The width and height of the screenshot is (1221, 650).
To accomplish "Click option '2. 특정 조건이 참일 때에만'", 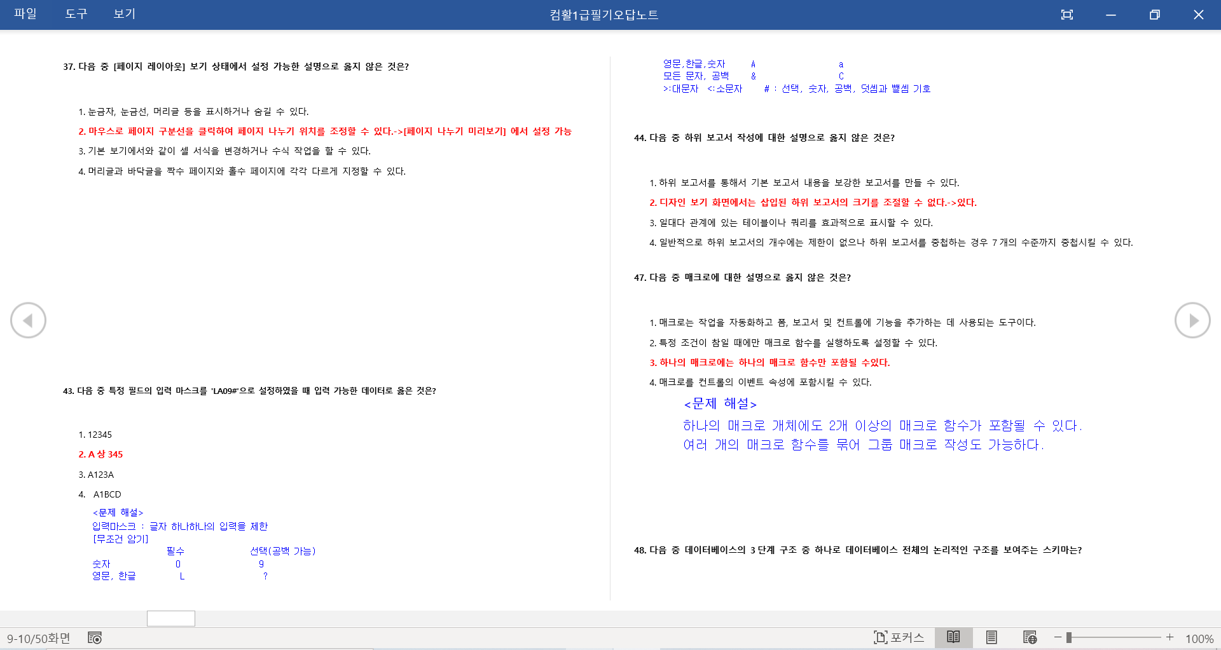I will click(x=793, y=342).
